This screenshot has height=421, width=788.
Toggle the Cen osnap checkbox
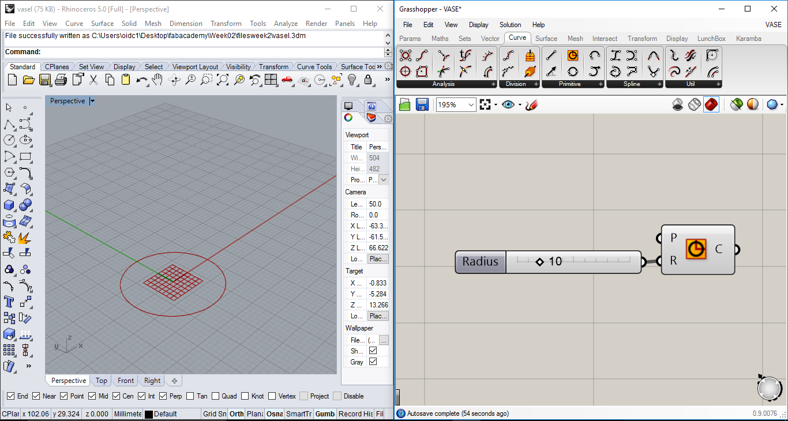pos(117,396)
